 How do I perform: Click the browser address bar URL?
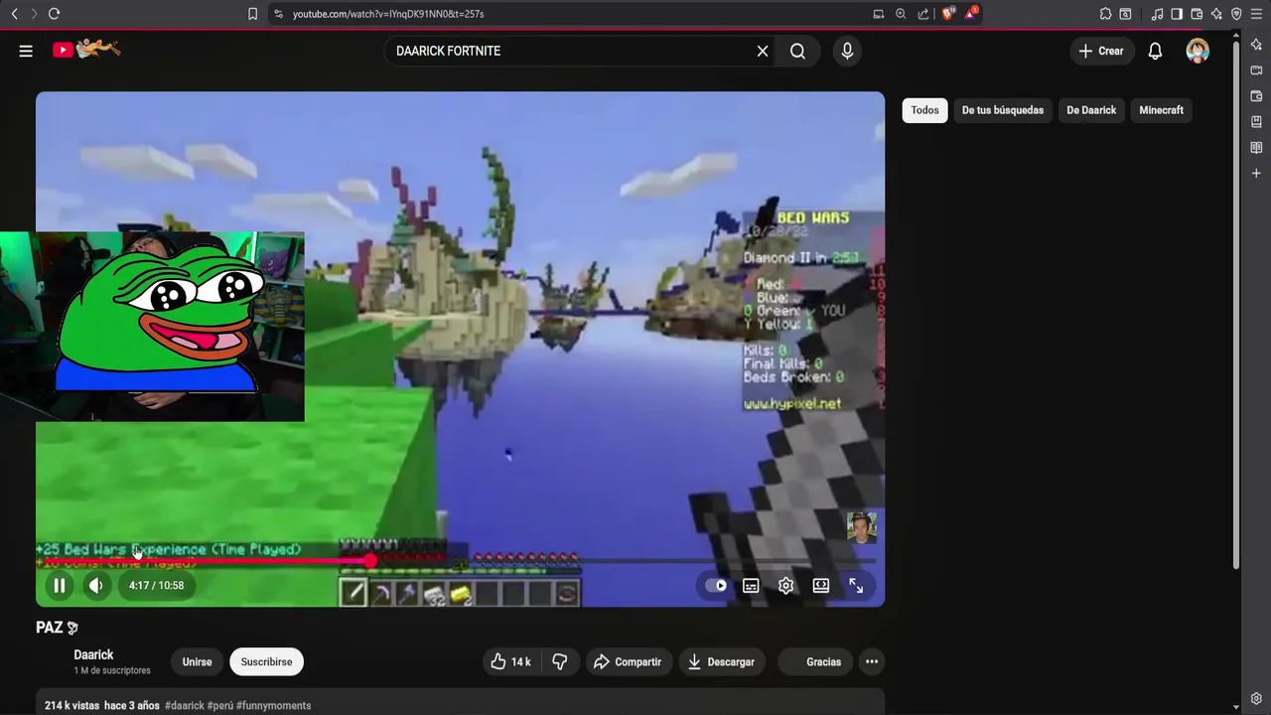[388, 14]
